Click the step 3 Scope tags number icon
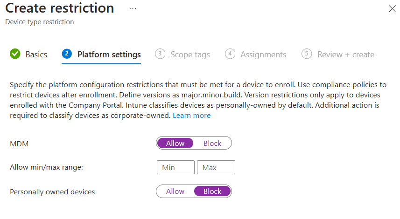This screenshot has width=400, height=219. pos(160,54)
